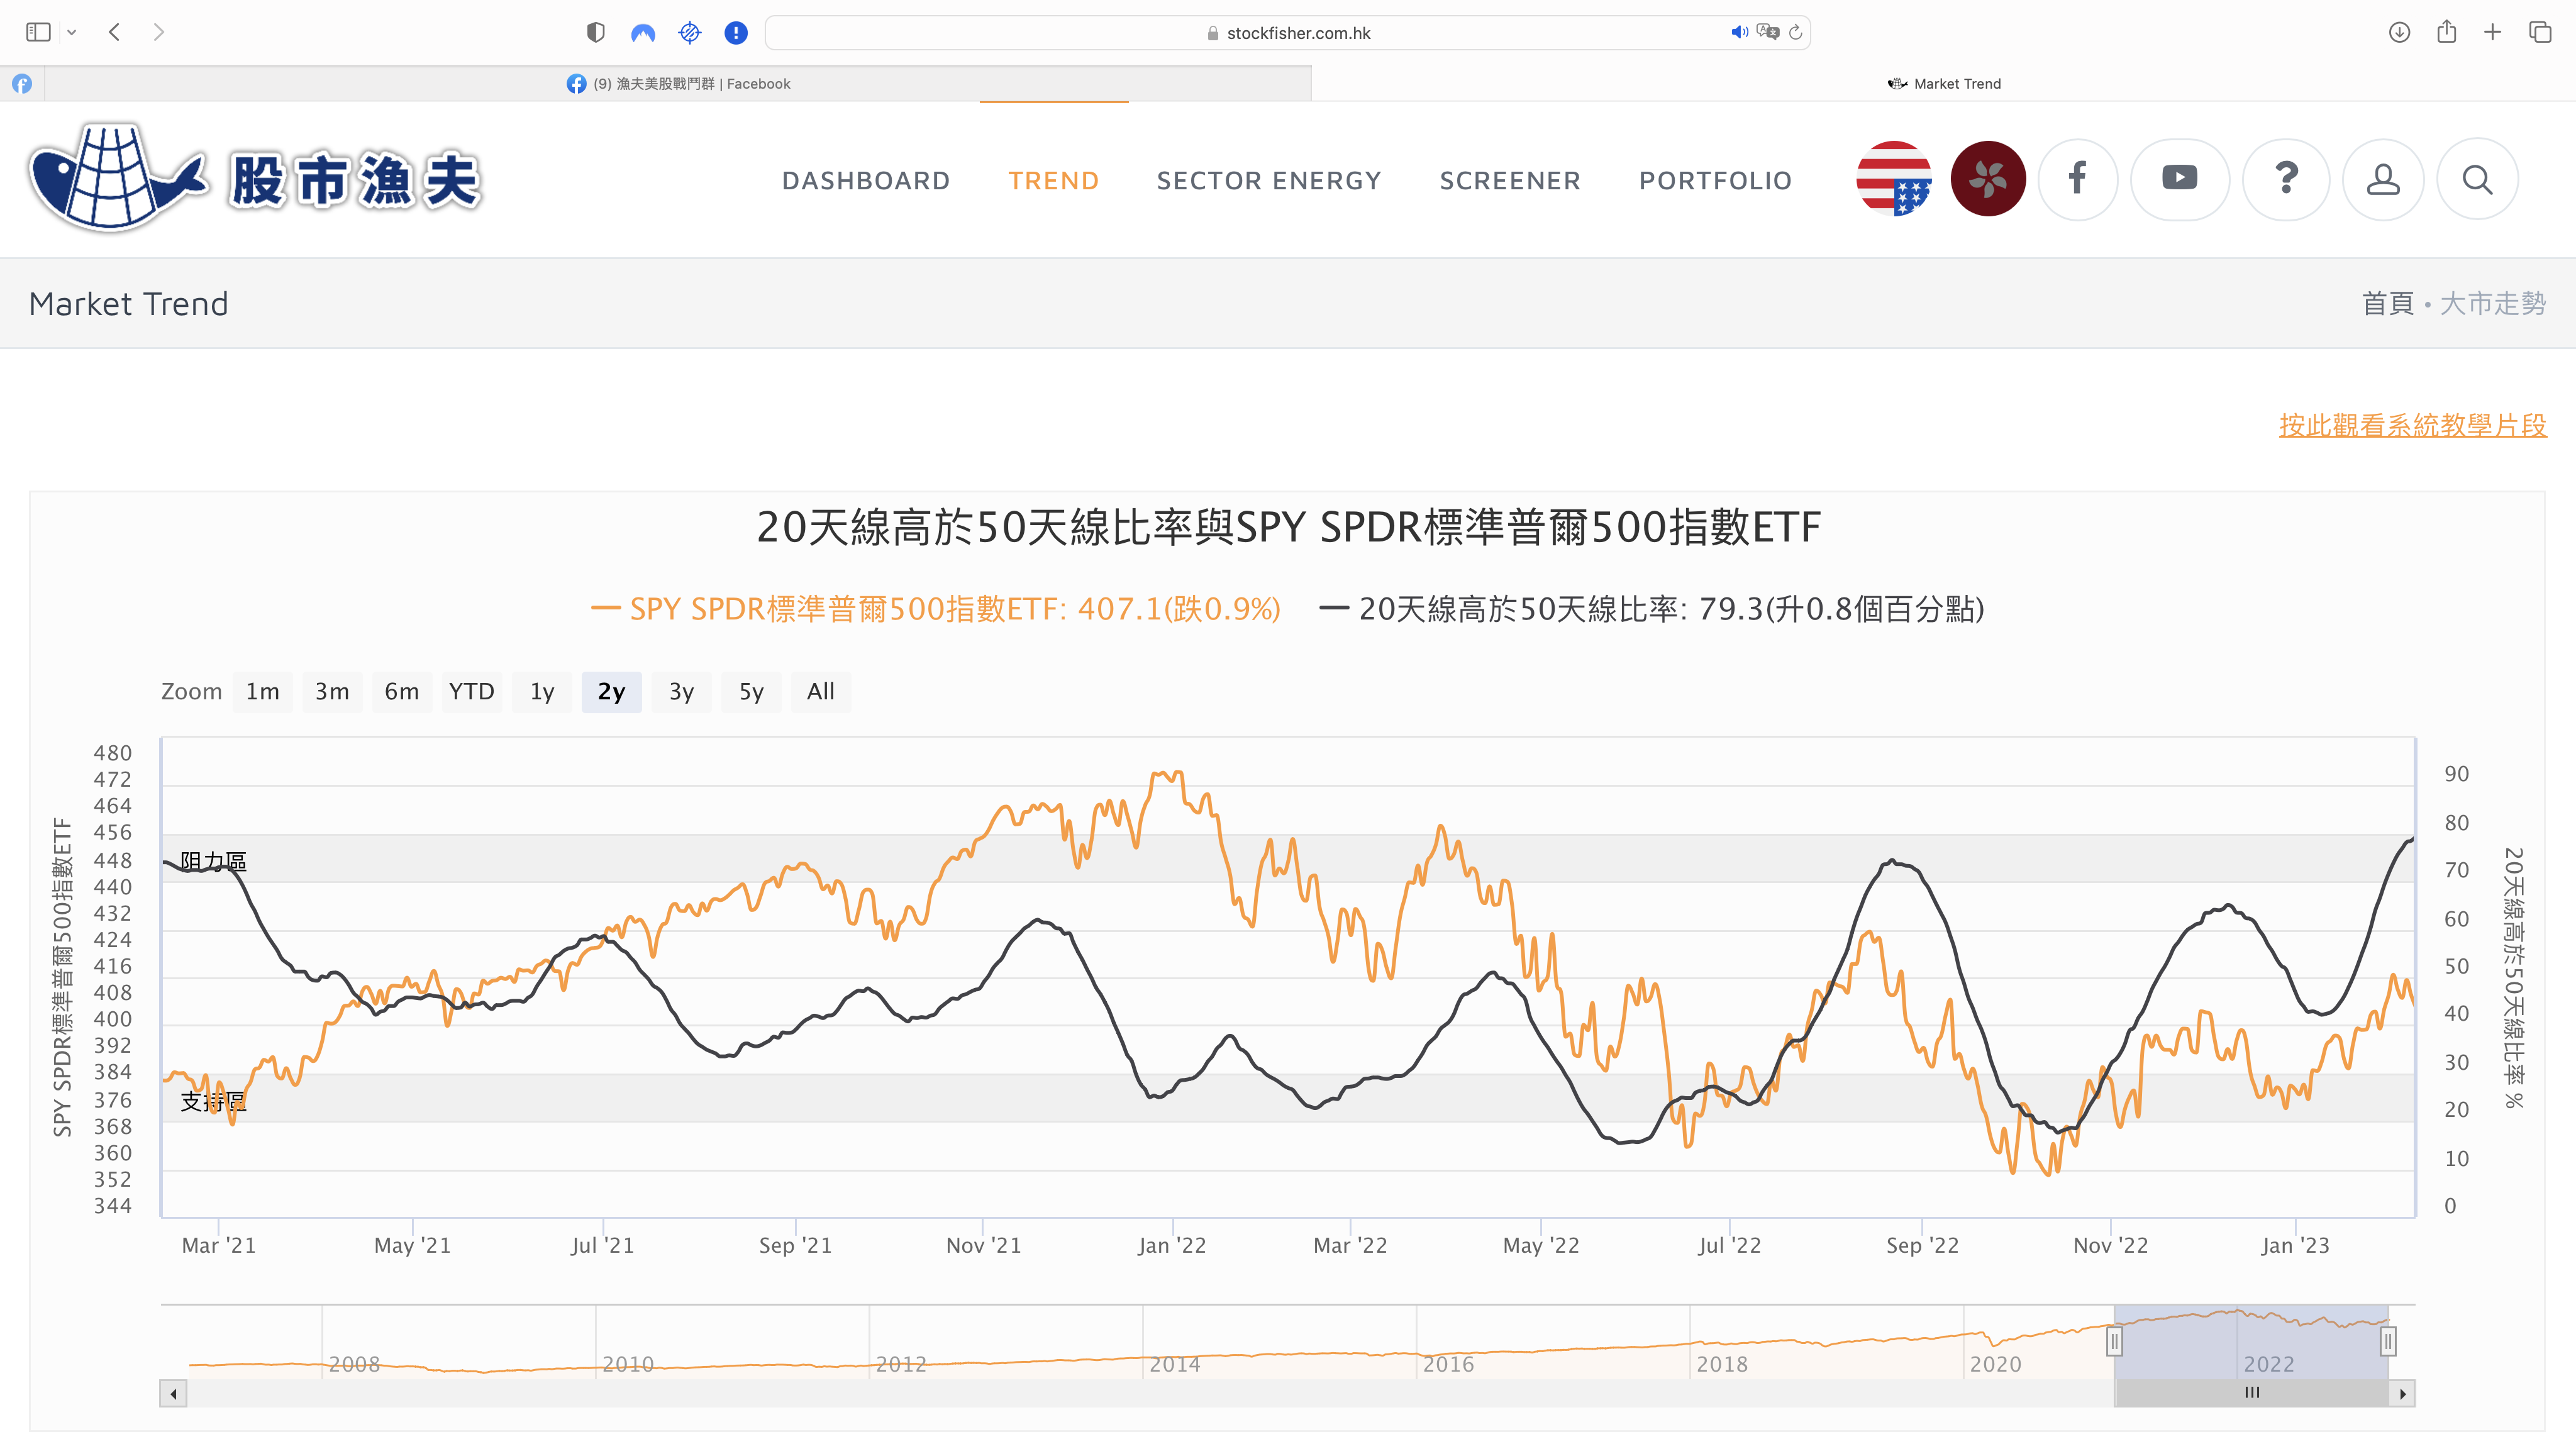This screenshot has height=1449, width=2576.
Task: Switch to 漁夫美股戰鬥群 Facebook tab
Action: pyautogui.click(x=678, y=84)
